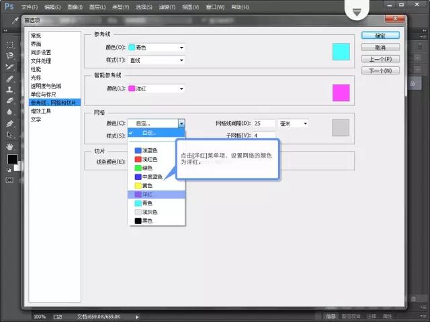Choose 黄色 in color list
This screenshot has width=430, height=322.
point(157,185)
